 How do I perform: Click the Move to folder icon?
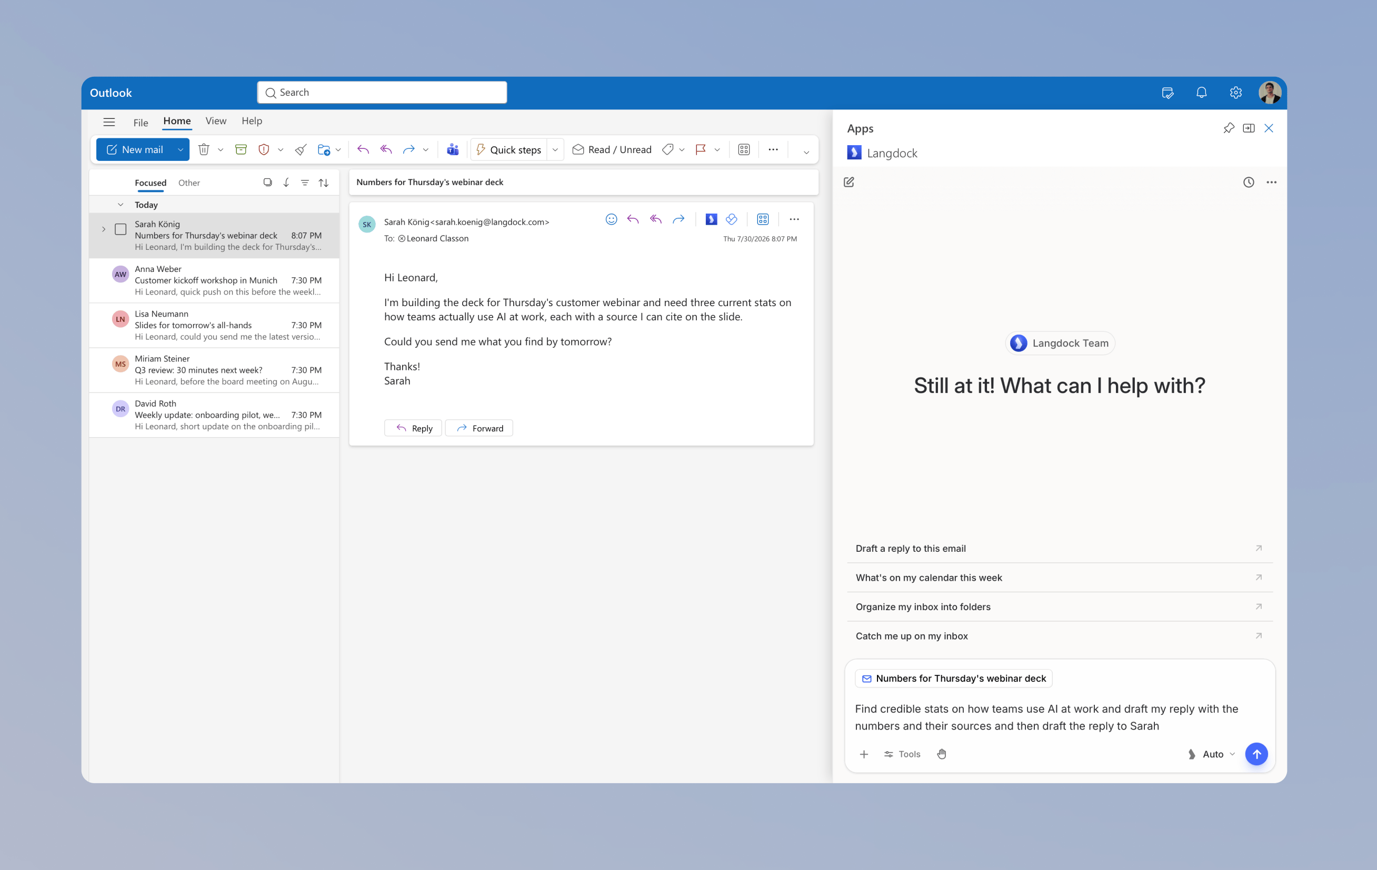[324, 150]
